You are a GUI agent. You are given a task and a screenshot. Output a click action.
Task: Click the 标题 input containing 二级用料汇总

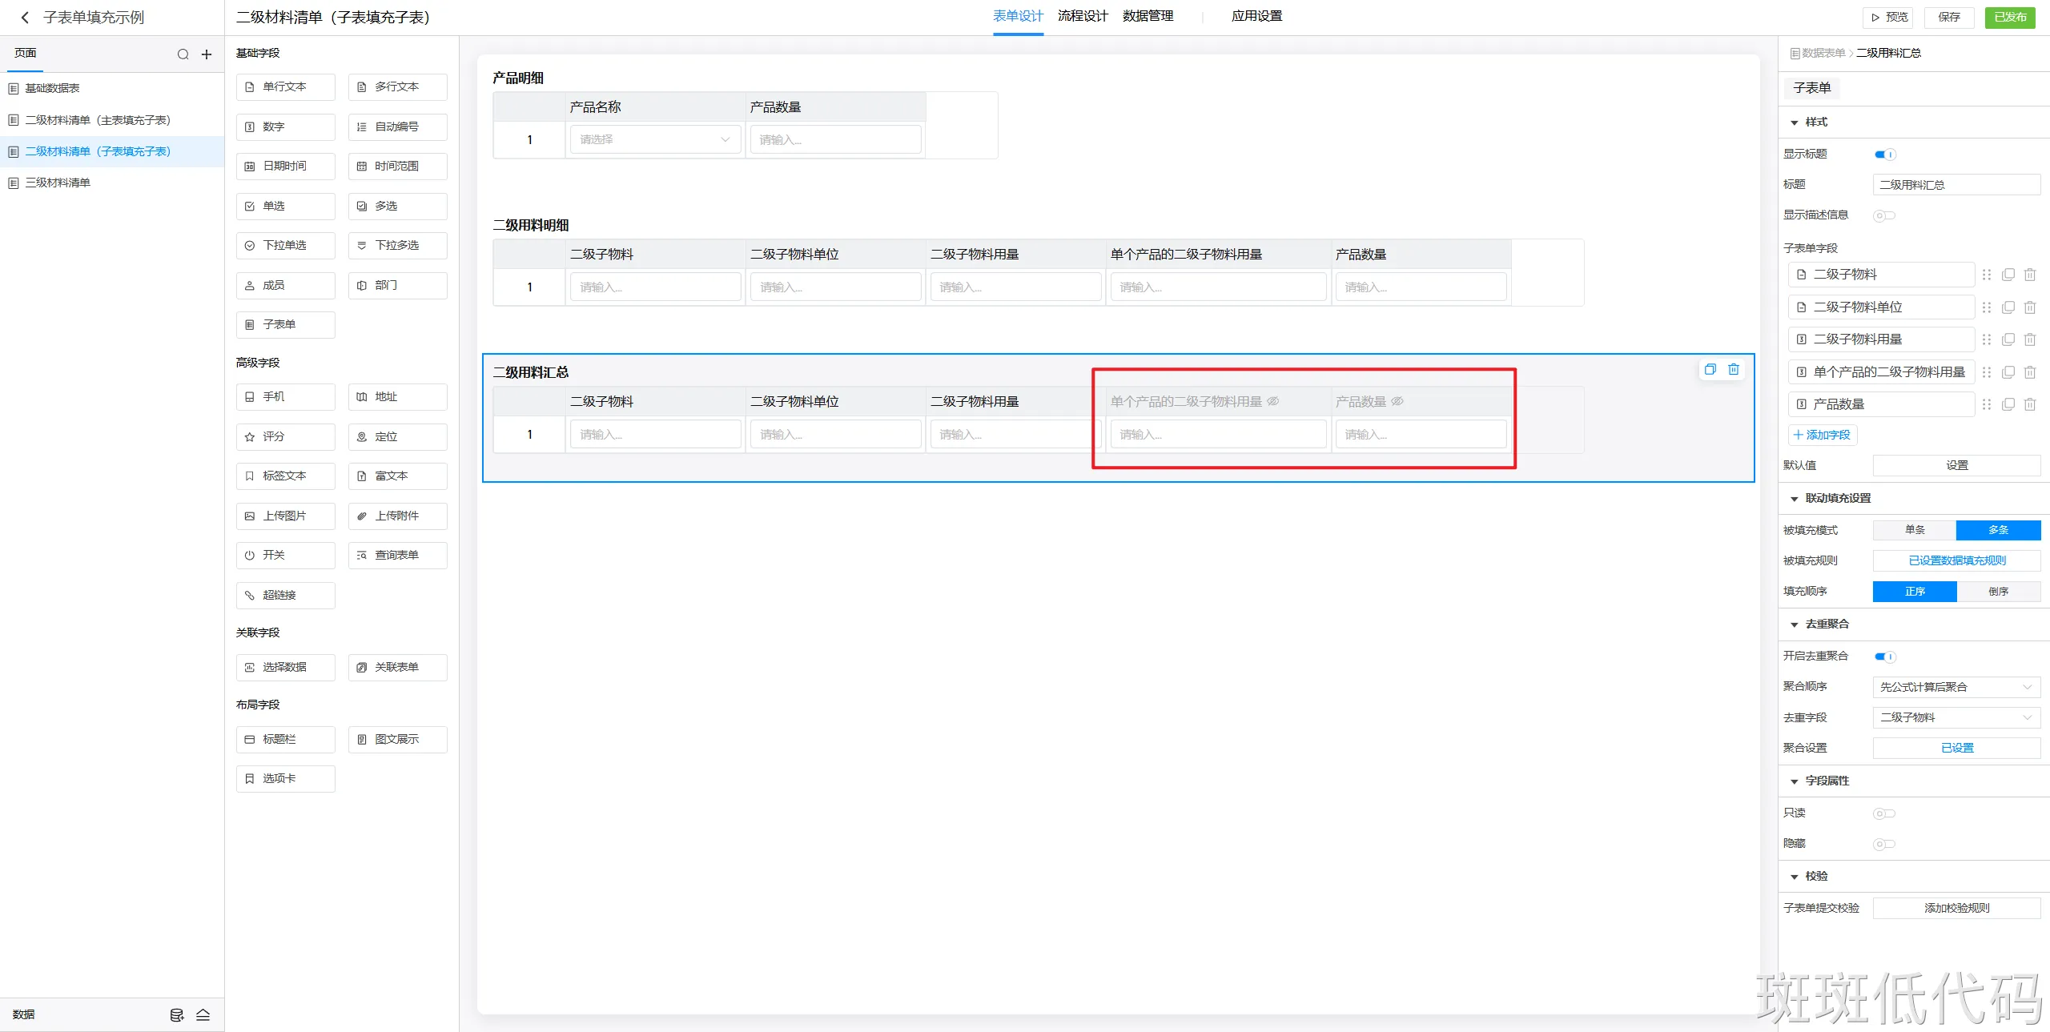(1956, 185)
